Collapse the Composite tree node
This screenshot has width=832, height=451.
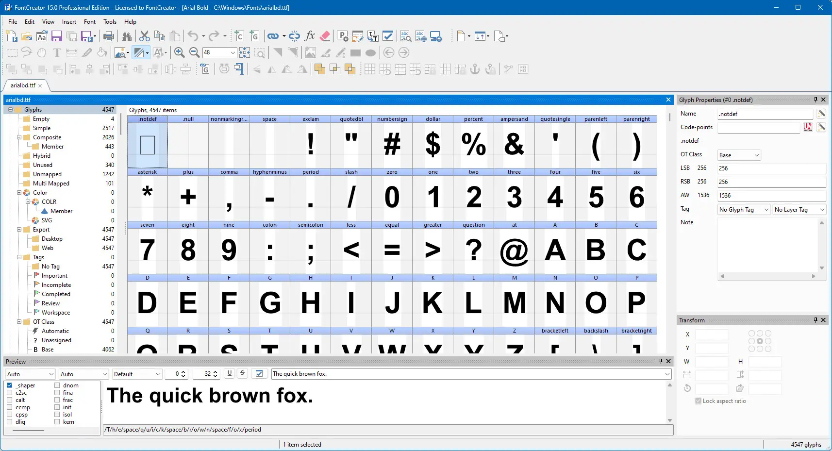pos(19,137)
